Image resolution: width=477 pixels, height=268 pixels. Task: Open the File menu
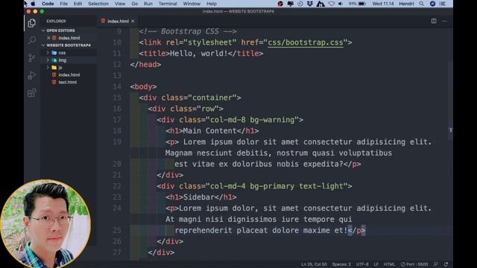[x=63, y=4]
